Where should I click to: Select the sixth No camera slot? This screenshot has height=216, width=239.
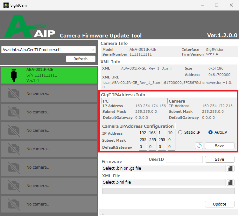click(x=49, y=186)
